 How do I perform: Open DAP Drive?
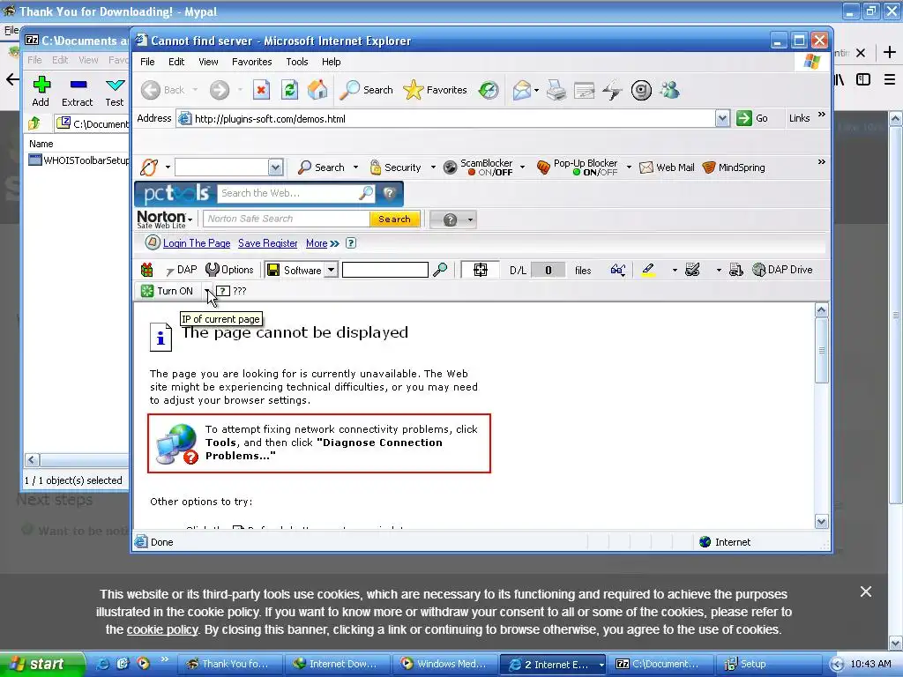[783, 270]
